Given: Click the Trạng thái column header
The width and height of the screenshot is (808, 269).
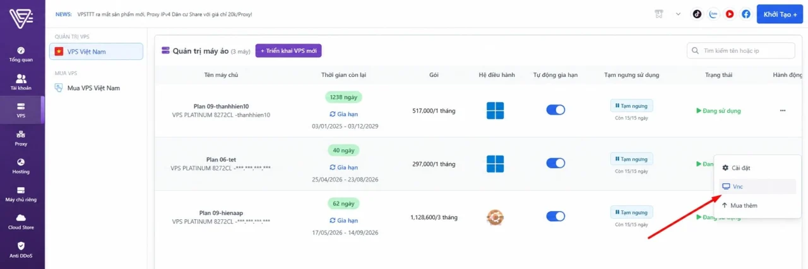Looking at the screenshot, I should click(x=718, y=74).
